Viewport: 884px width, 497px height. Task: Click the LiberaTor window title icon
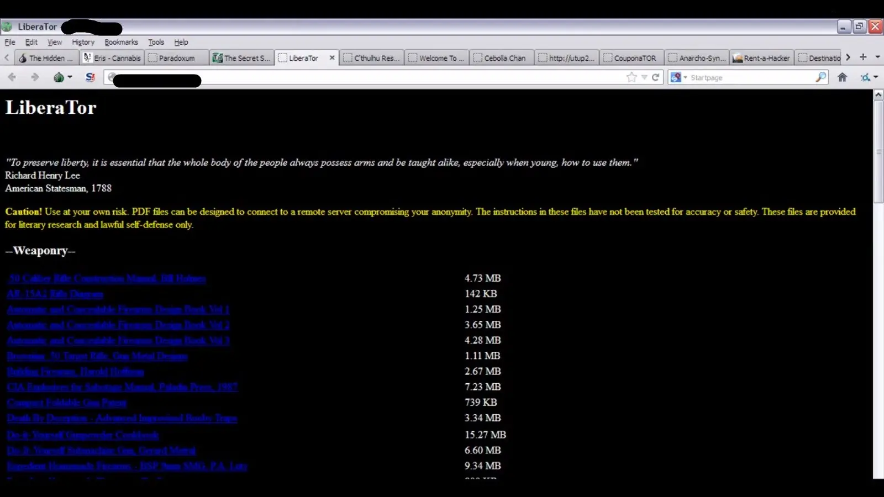point(7,27)
